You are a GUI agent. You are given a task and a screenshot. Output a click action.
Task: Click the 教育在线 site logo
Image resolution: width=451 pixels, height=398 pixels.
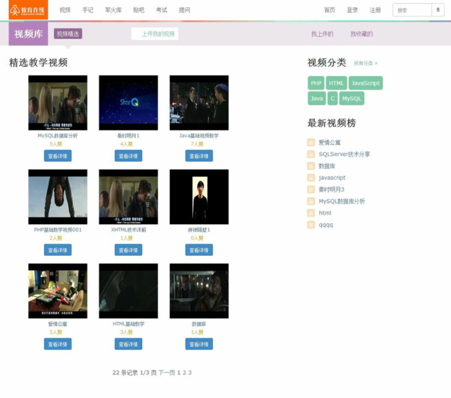[x=28, y=10]
